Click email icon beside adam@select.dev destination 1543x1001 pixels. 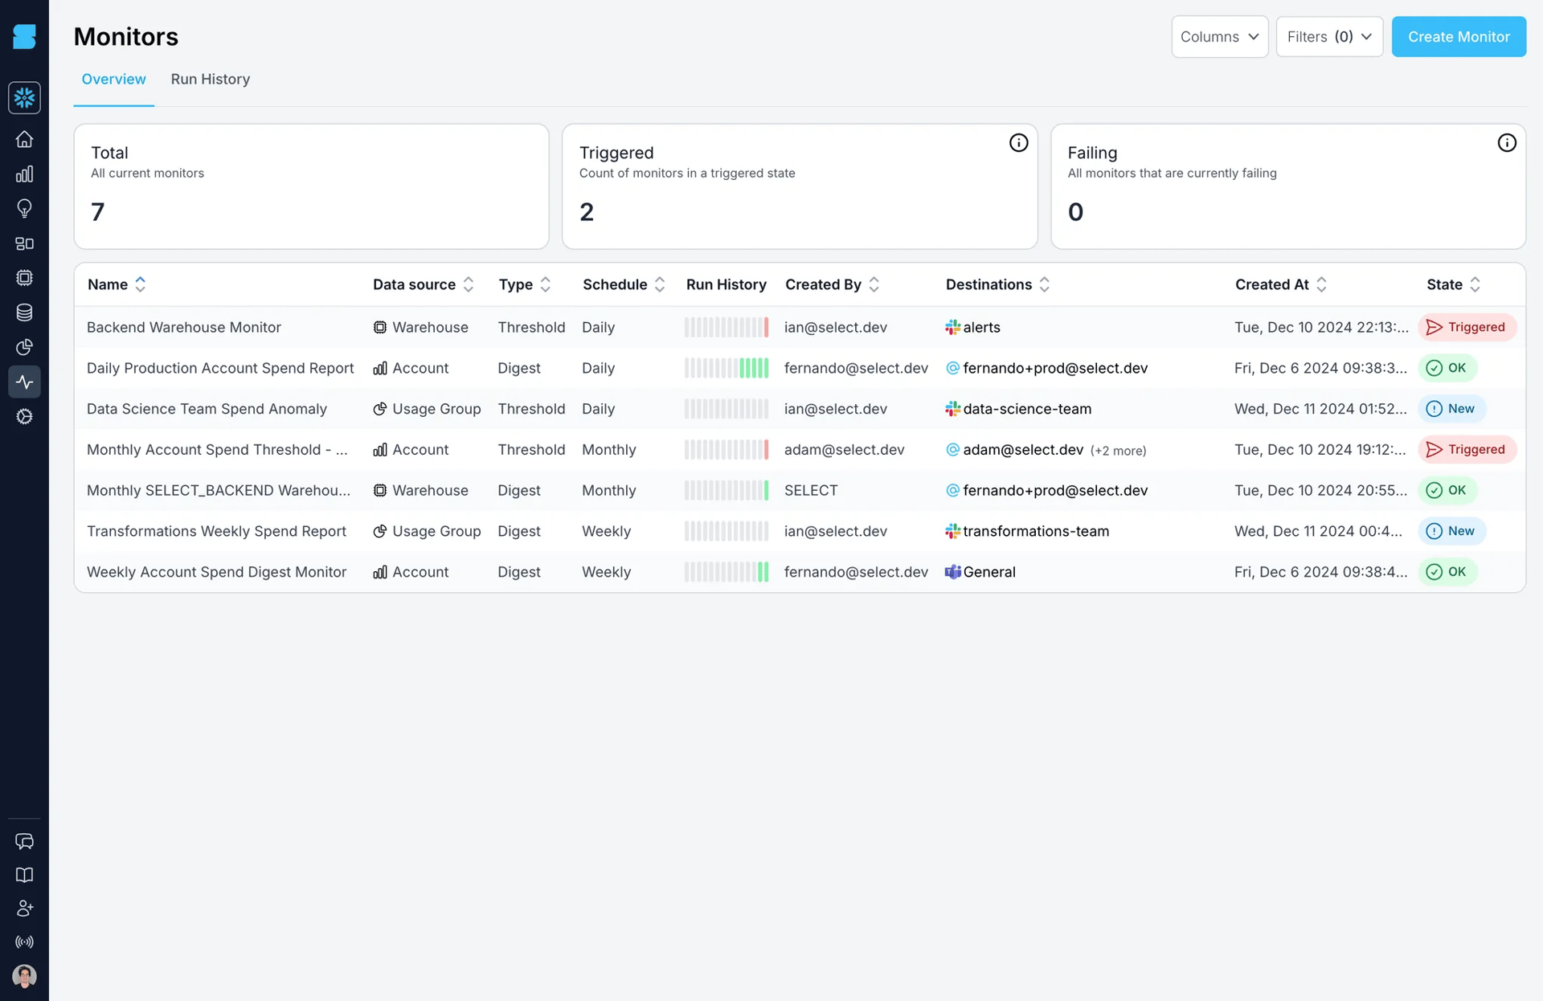coord(952,450)
